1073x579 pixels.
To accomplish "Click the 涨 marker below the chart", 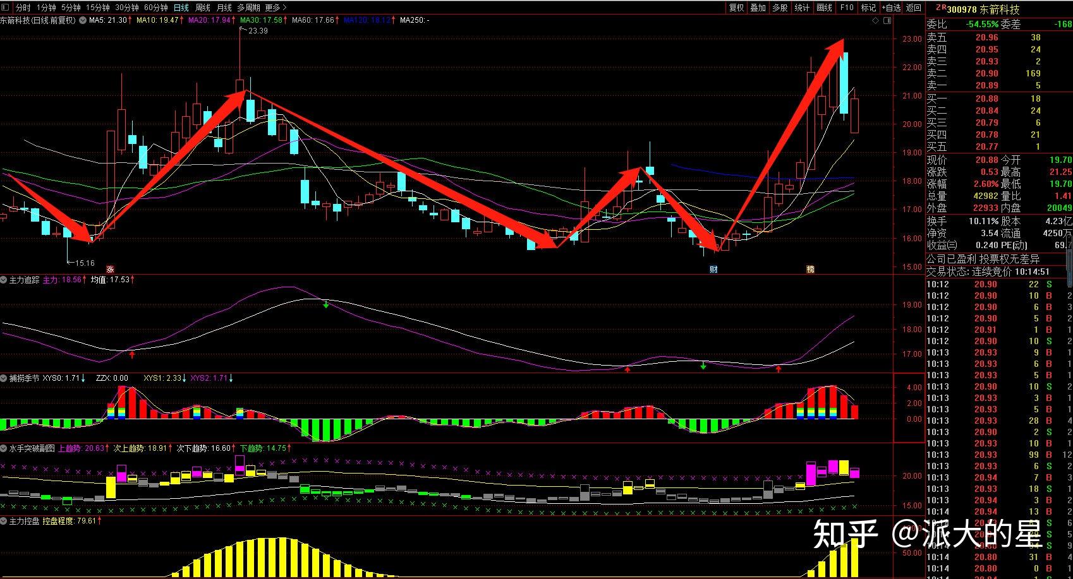I will pos(110,269).
